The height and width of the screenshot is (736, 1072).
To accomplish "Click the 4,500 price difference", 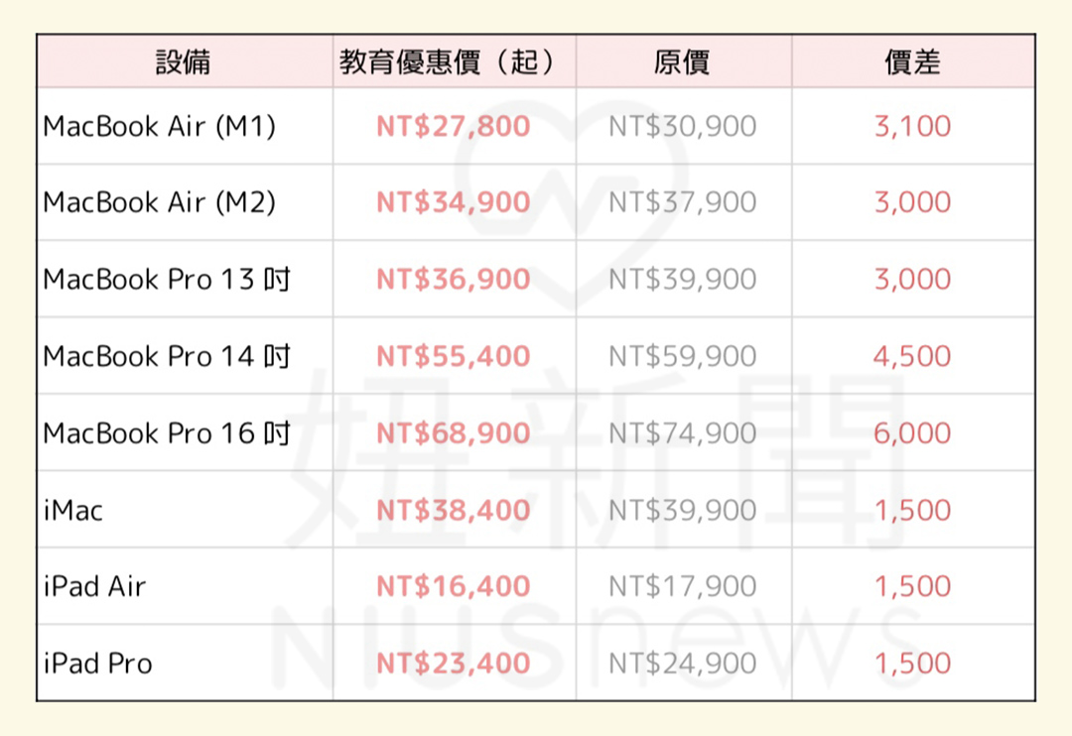I will point(912,355).
